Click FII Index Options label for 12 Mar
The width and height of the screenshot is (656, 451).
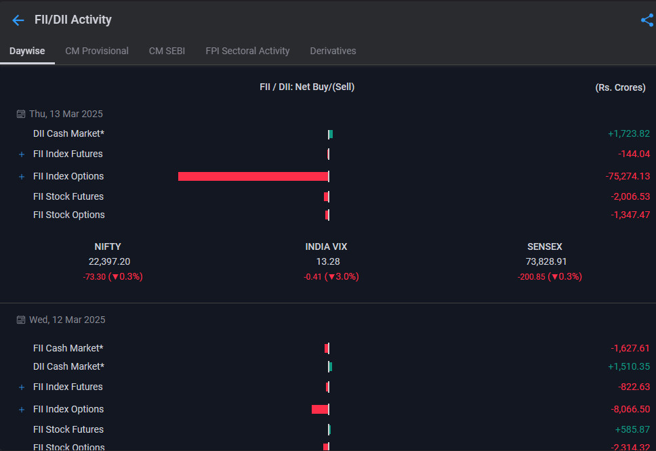(x=68, y=409)
